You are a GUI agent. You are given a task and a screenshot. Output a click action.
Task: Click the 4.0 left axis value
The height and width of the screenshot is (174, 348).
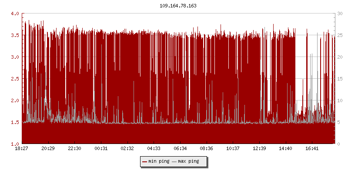[x=15, y=13]
